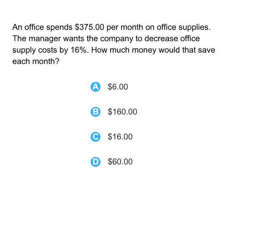Click the words 'each month?'

[36, 61]
